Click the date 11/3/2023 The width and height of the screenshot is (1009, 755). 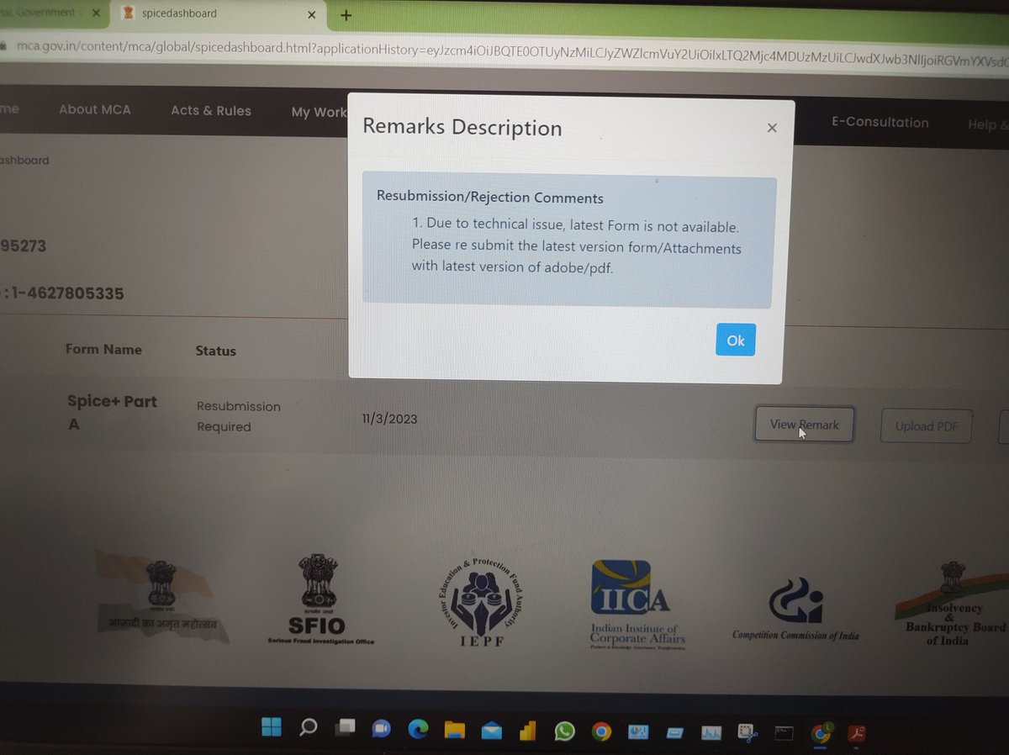pos(389,418)
